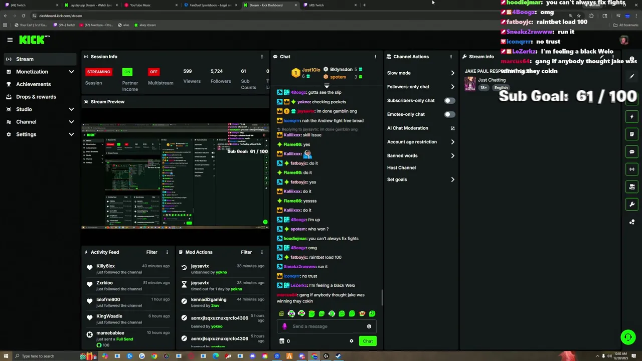Click the Just Chatting category text
This screenshot has height=361, width=642.
click(492, 80)
